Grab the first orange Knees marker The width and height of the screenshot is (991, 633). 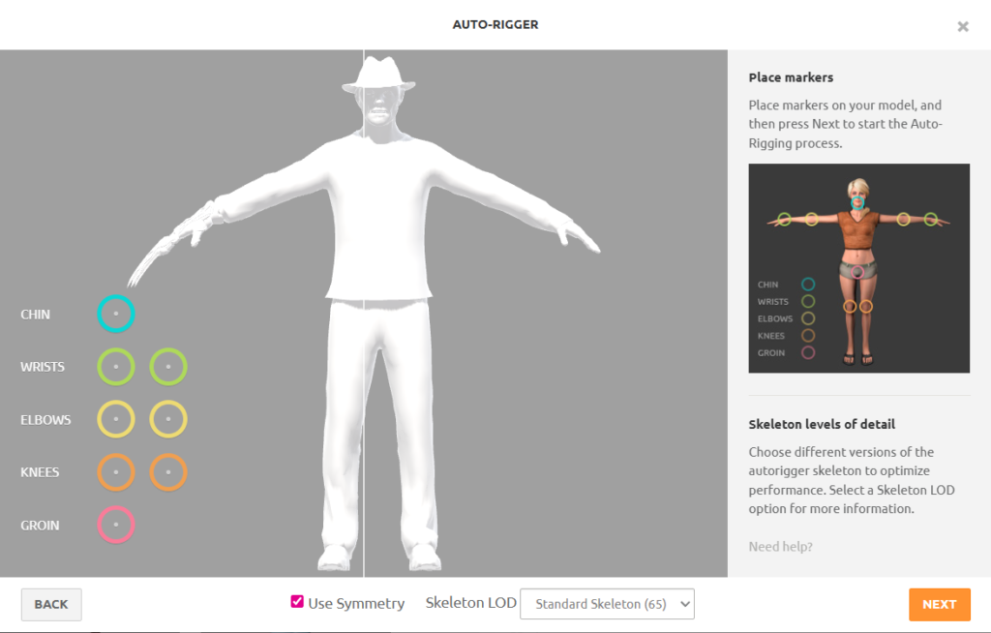(116, 472)
